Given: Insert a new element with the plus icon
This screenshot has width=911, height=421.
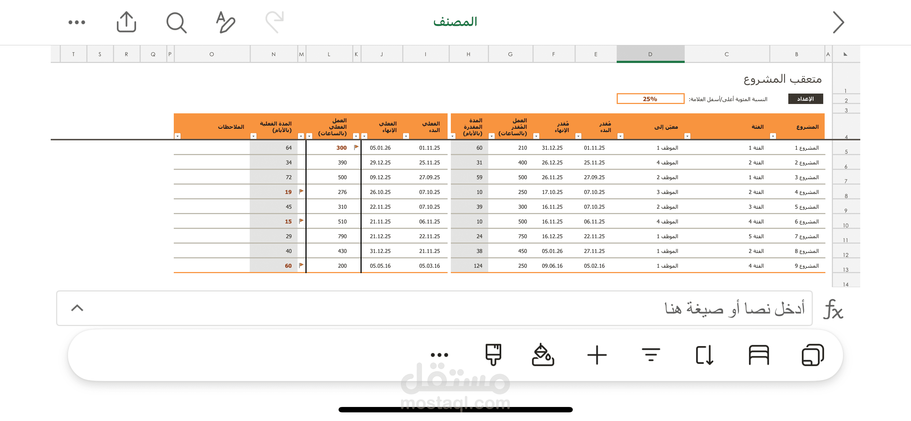Looking at the screenshot, I should tap(597, 355).
